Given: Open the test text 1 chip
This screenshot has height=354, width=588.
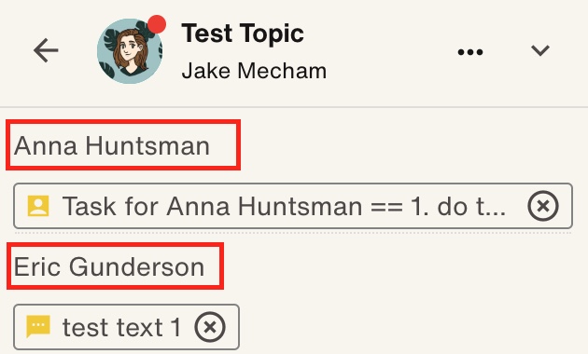Looking at the screenshot, I should 126,327.
